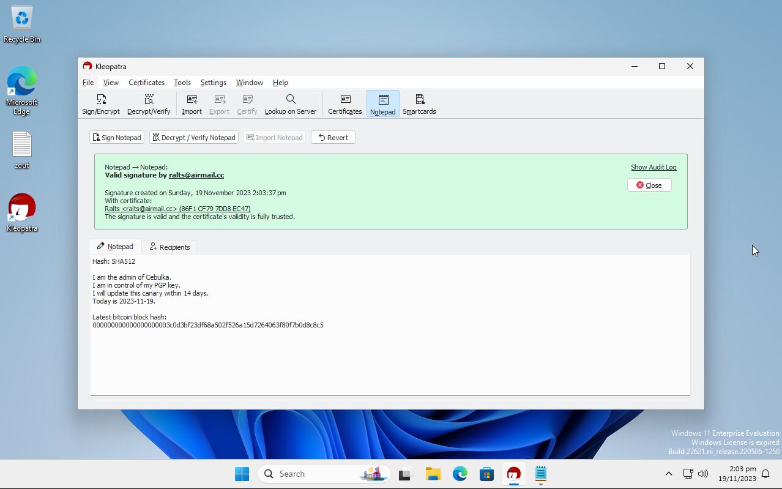Viewport: 782px width, 489px height.
Task: Select the Notepad toolbar button
Action: [383, 103]
